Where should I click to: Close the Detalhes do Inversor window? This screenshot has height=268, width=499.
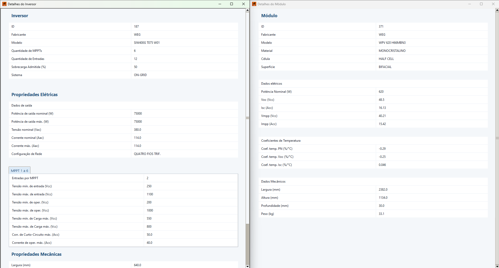coord(244,4)
